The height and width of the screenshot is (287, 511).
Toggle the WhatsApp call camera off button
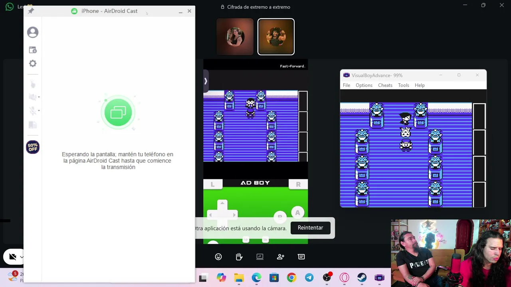pyautogui.click(x=12, y=257)
